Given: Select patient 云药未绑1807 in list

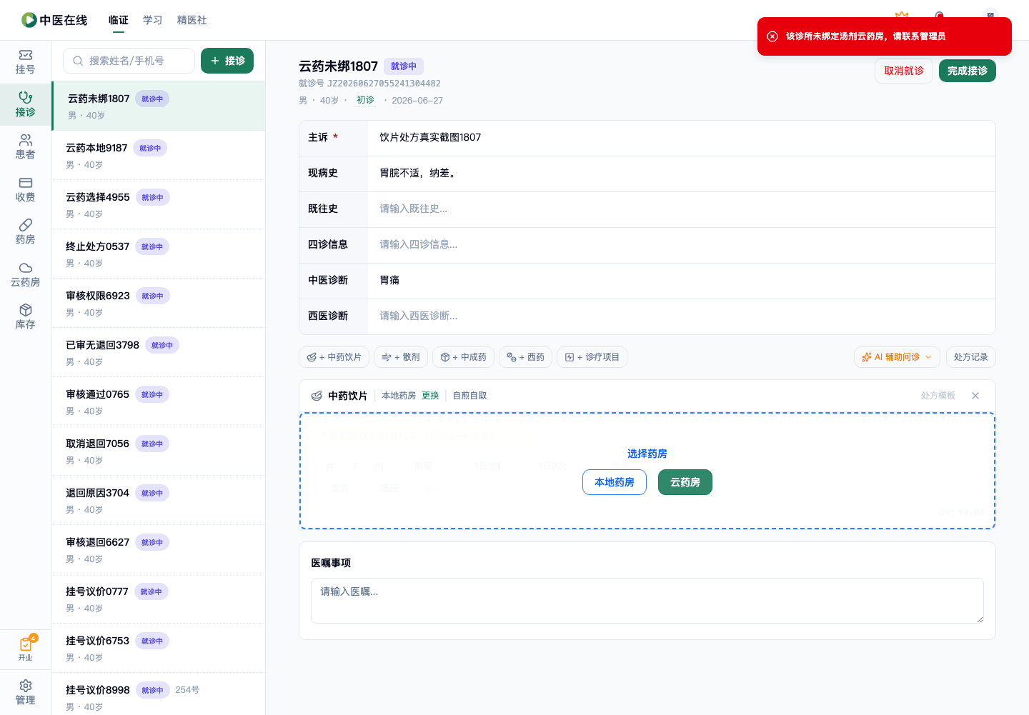Looking at the screenshot, I should pos(159,106).
